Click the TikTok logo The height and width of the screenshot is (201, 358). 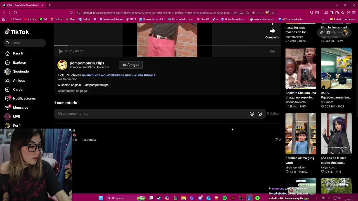pos(17,32)
